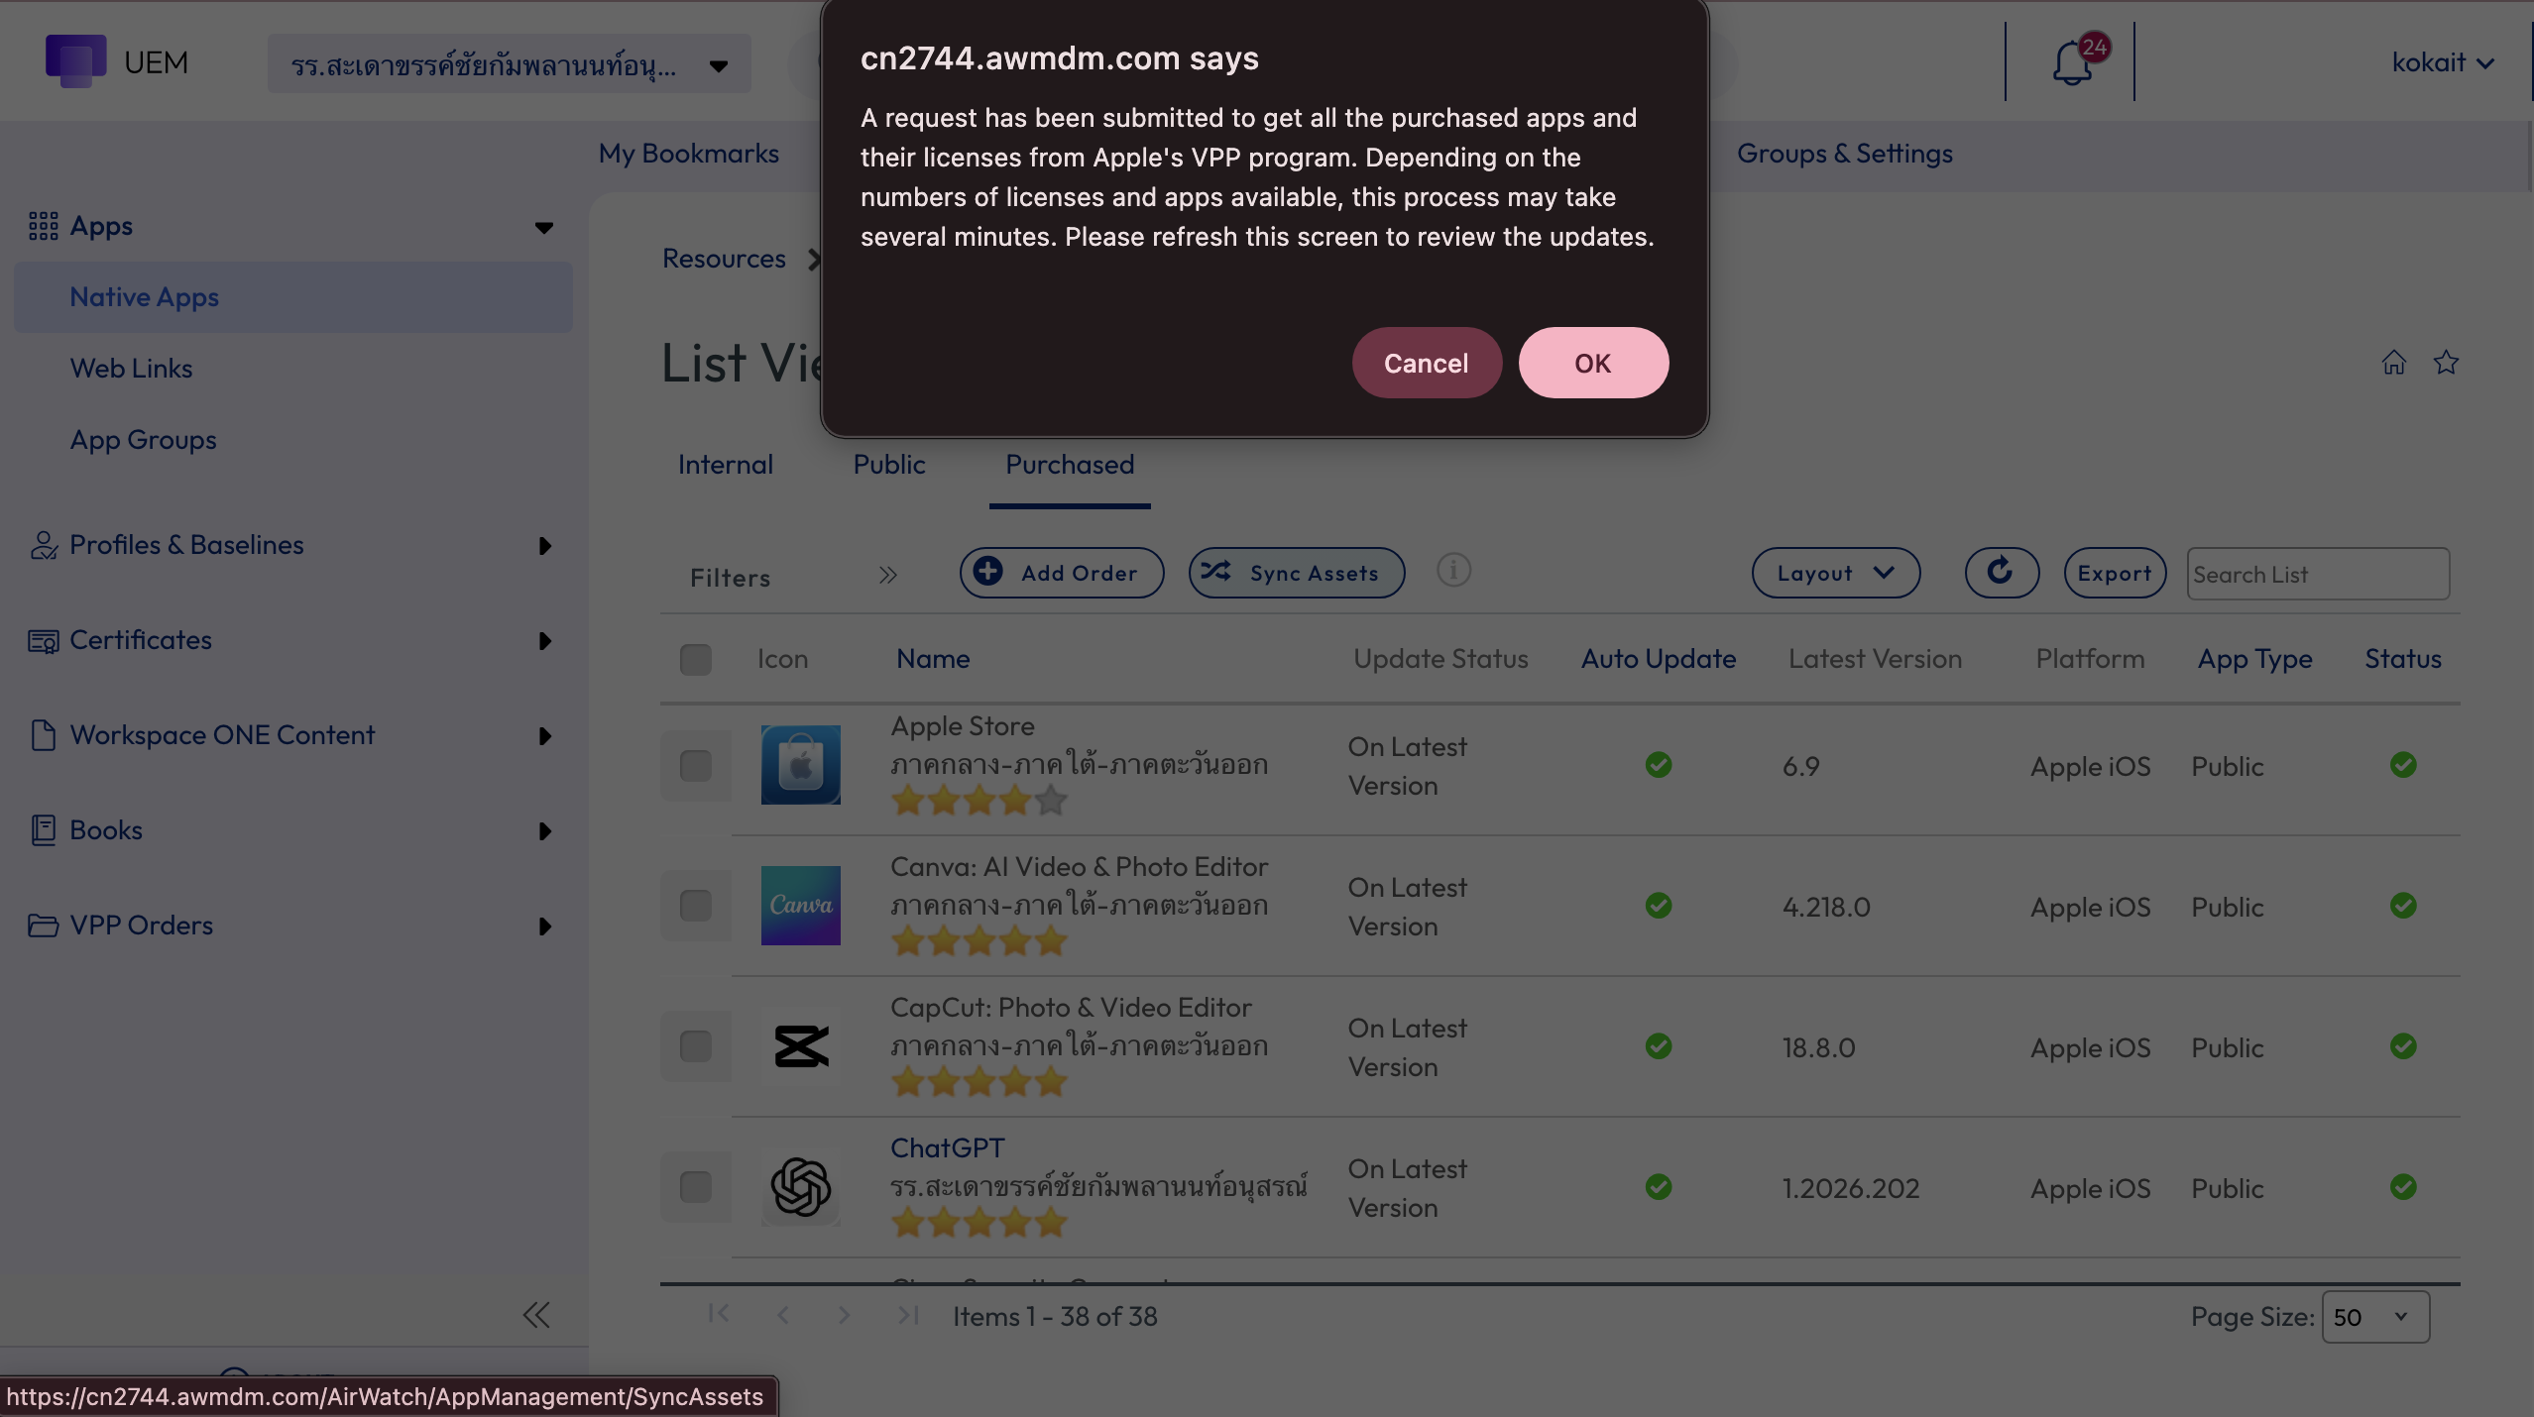The height and width of the screenshot is (1417, 2534).
Task: Click the Cancel dialog button
Action: pos(1427,363)
